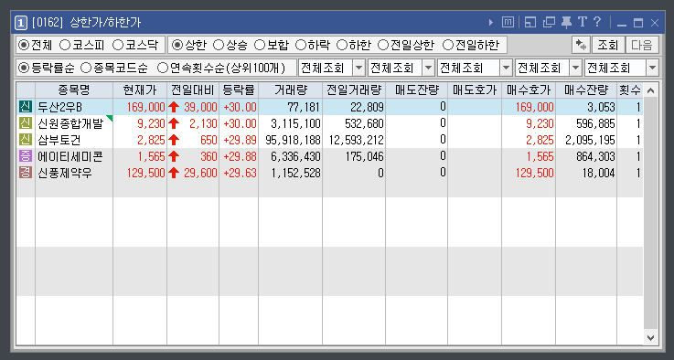Click the bid remaining value 596,885
Viewport: 674px width, 360px height.
595,123
